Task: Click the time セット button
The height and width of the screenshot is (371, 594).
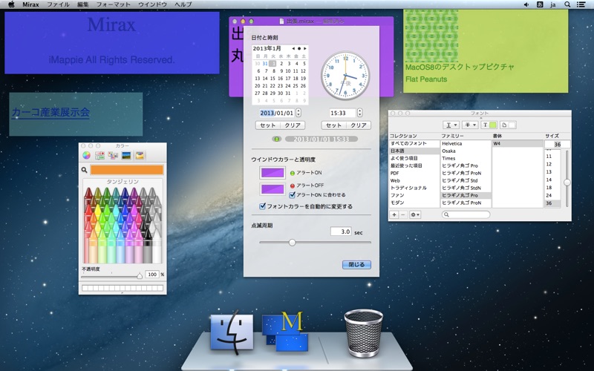Action: (333, 125)
